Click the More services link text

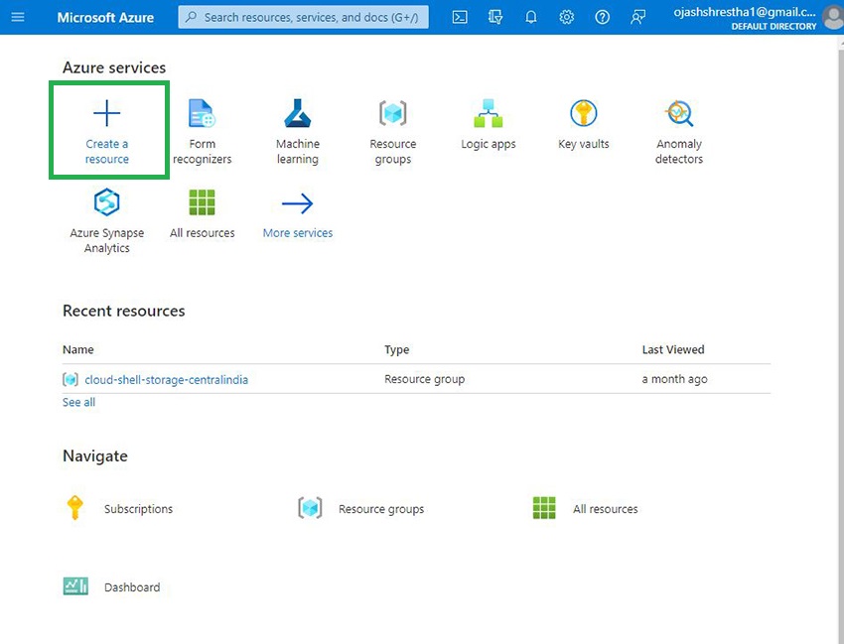tap(298, 233)
